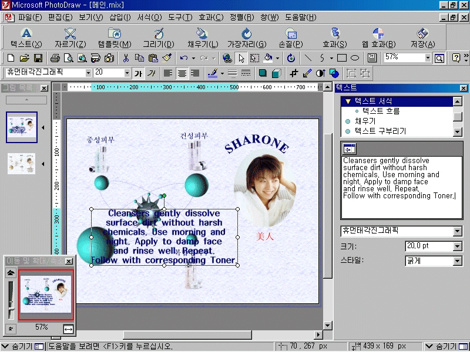Open the 크기 20.0 pt size dropdown
Image resolution: width=470 pixels, height=352 pixels.
tap(458, 246)
